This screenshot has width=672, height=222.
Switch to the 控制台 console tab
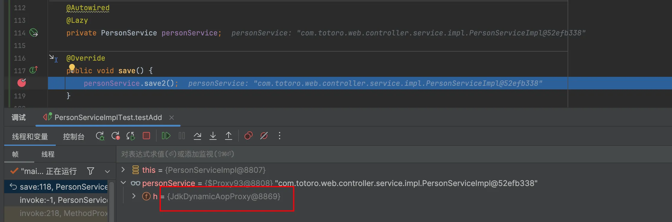pos(73,137)
